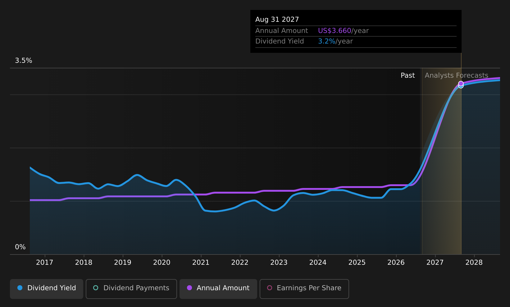
Task: Click the Past region label
Action: (408, 76)
